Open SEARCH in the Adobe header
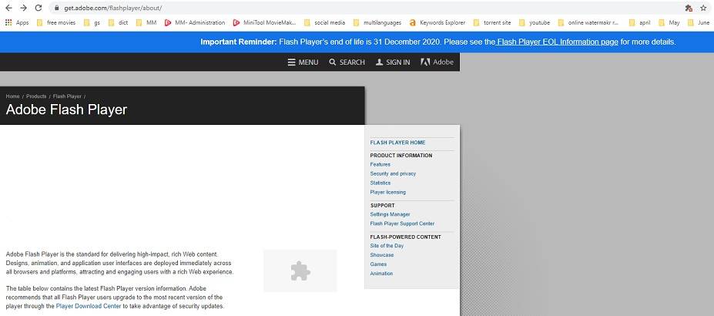 tap(347, 62)
